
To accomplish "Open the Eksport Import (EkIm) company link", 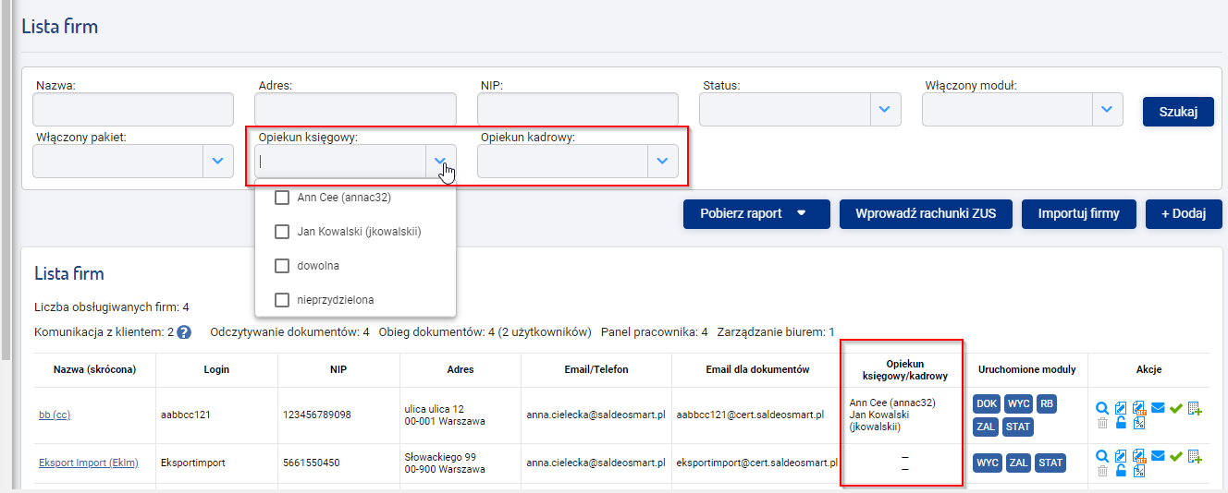I will coord(89,463).
